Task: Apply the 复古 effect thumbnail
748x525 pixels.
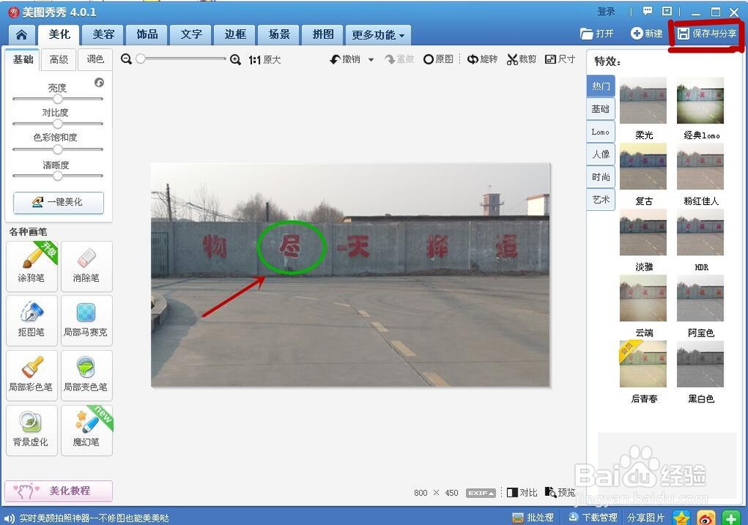Action: pyautogui.click(x=643, y=167)
